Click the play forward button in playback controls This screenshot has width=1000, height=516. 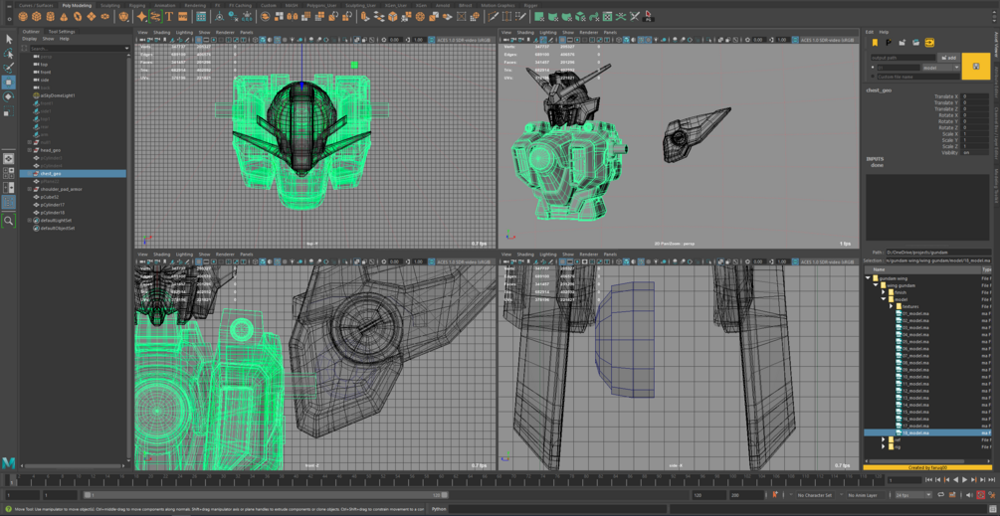[x=964, y=479]
